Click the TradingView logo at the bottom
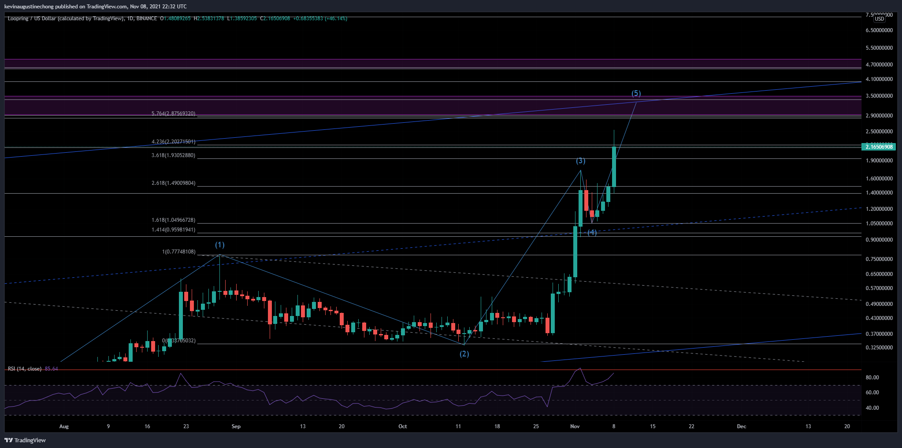 click(25, 440)
